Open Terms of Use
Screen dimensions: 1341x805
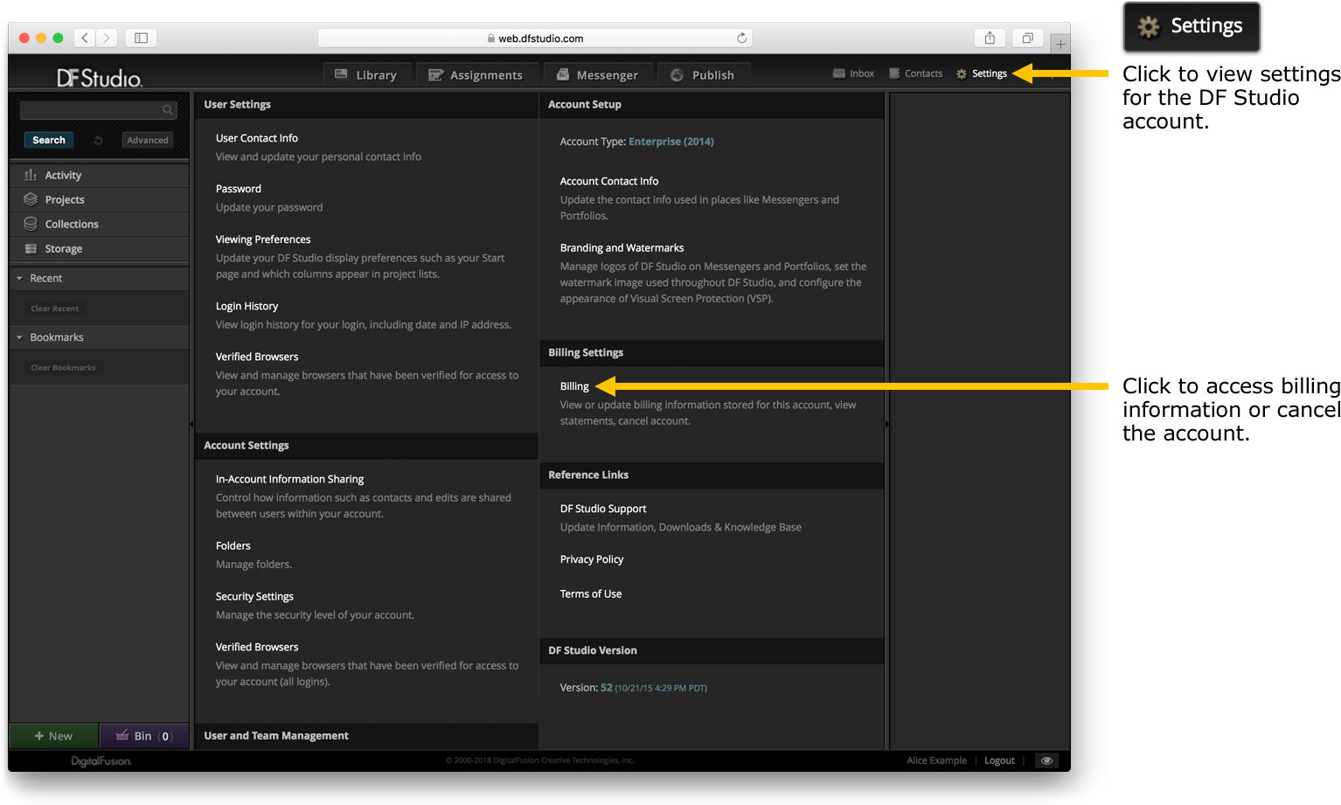coord(591,593)
